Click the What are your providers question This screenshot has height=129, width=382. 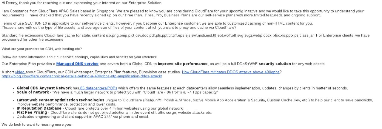click(42, 49)
